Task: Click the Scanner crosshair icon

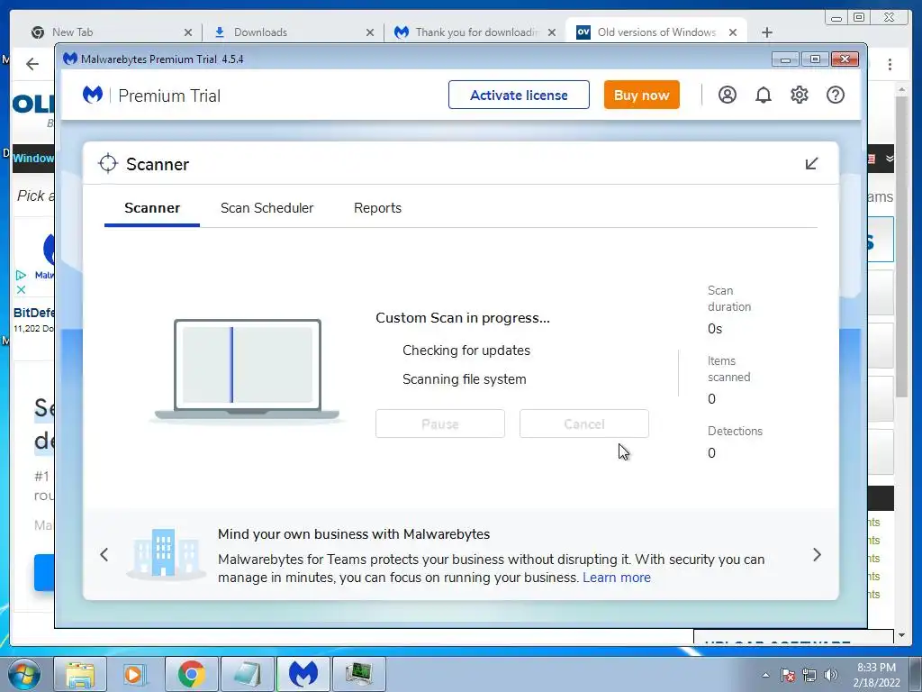Action: (x=108, y=164)
